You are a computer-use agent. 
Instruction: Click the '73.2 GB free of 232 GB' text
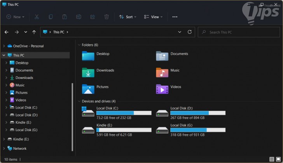coord(114,118)
